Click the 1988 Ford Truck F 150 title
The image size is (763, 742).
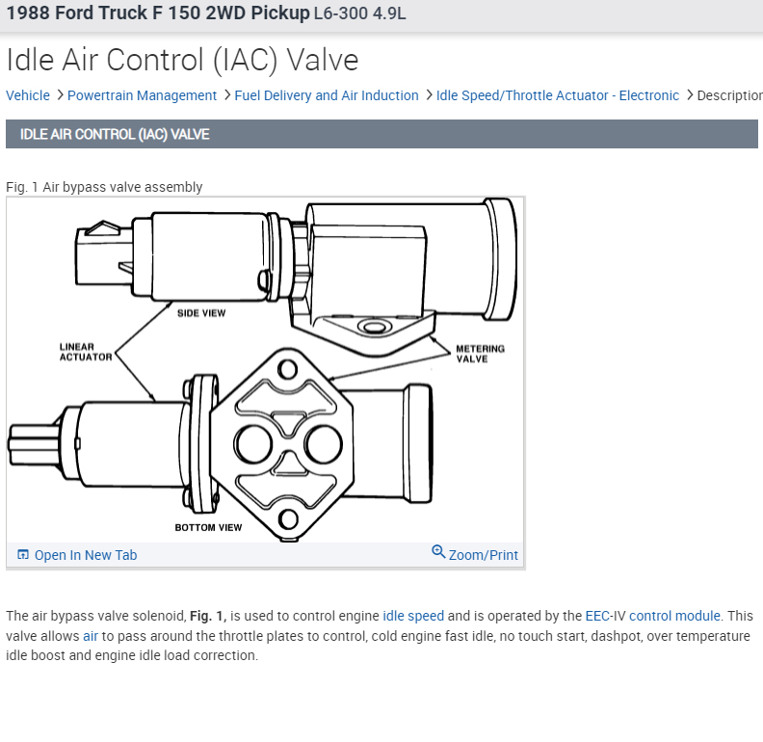(158, 13)
